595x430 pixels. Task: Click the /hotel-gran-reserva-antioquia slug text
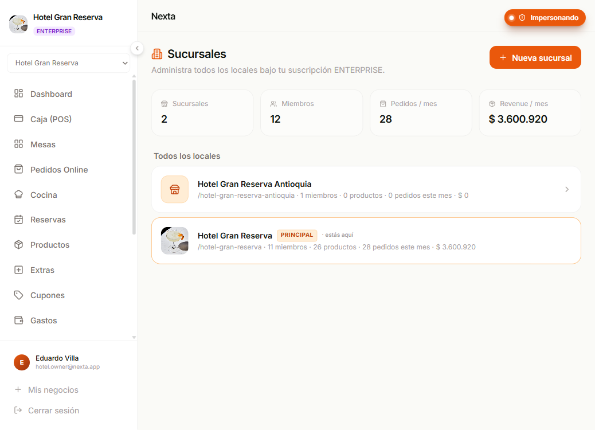click(246, 196)
